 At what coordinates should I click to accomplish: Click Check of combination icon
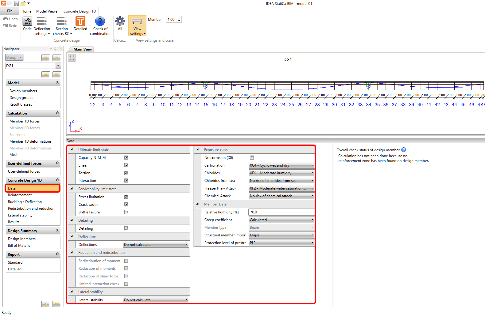(x=100, y=22)
